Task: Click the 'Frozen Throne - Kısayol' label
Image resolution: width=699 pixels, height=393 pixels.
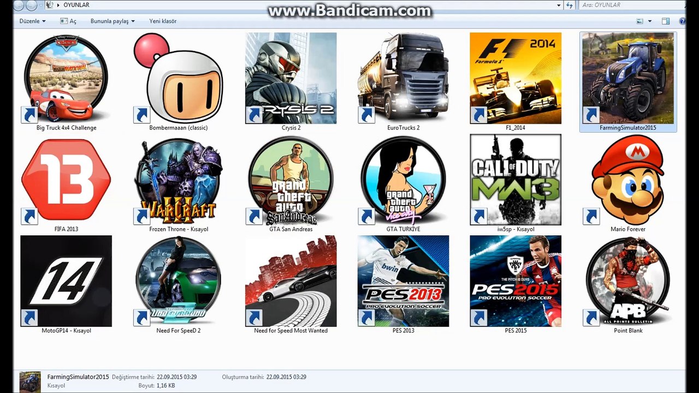Action: coord(179,229)
